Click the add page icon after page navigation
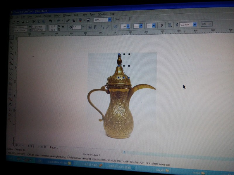Viewport: 234px width, 175px height. tap(45, 147)
